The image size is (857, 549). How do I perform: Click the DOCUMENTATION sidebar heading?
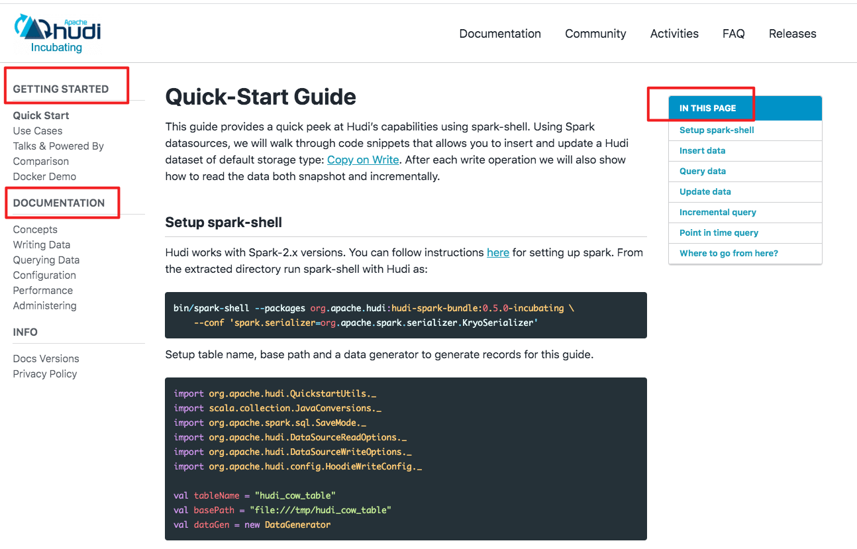(59, 203)
